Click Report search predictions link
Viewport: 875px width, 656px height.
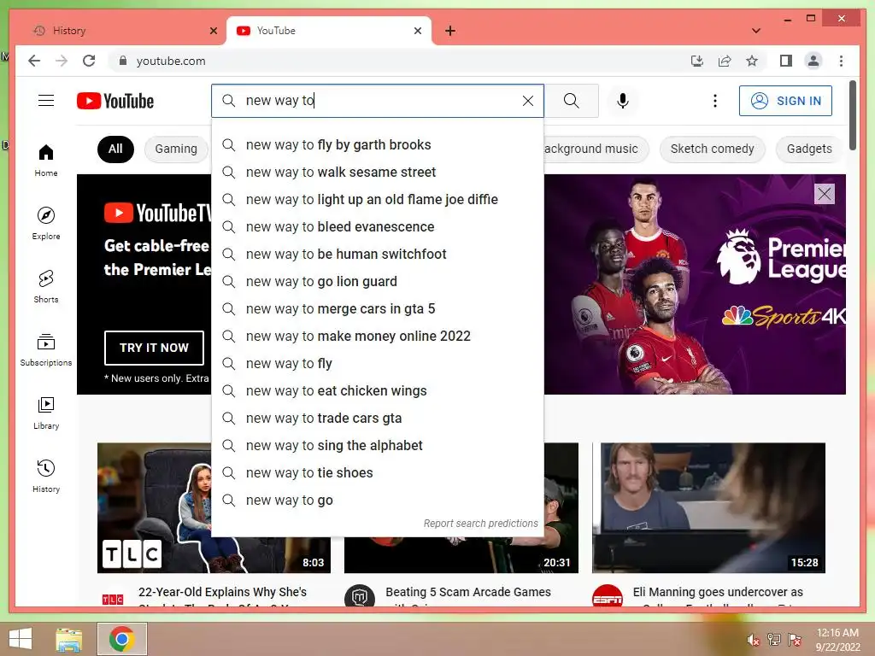tap(480, 524)
